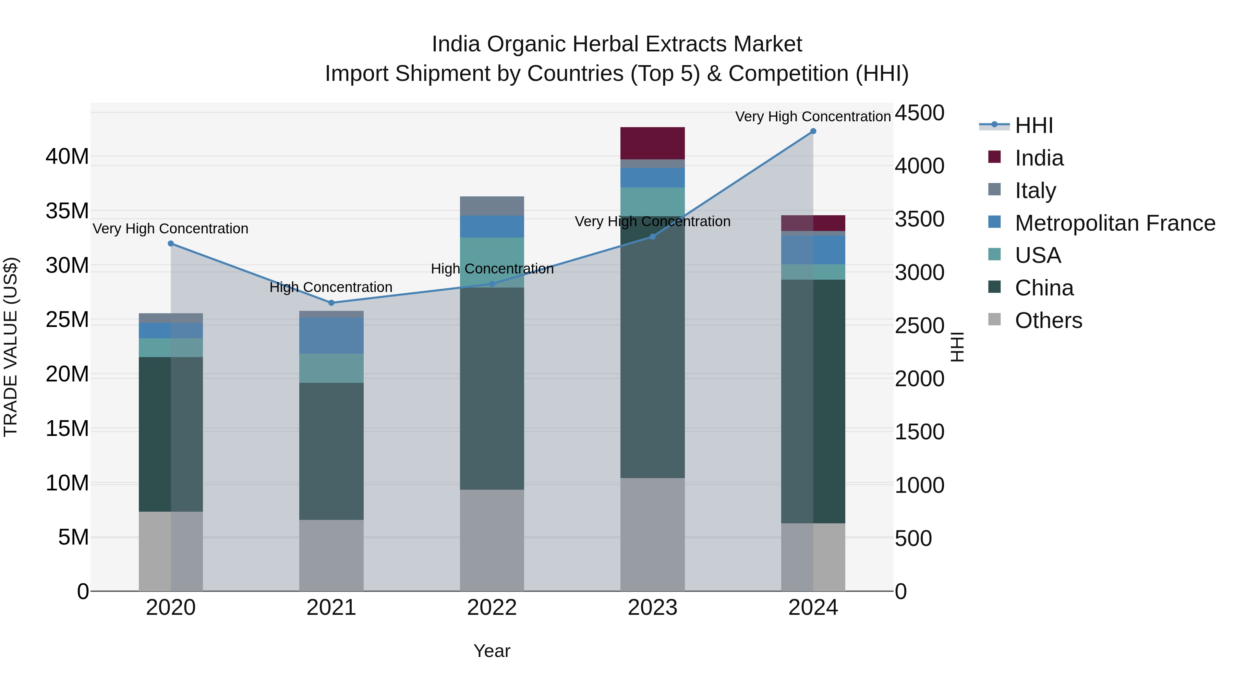
Task: Click the Italy slate legend swatch
Action: [994, 189]
